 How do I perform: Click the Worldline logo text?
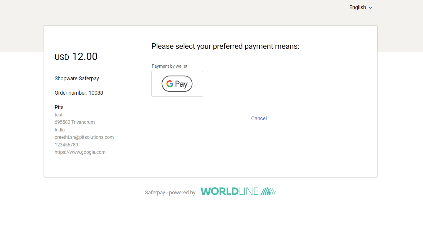point(229,191)
